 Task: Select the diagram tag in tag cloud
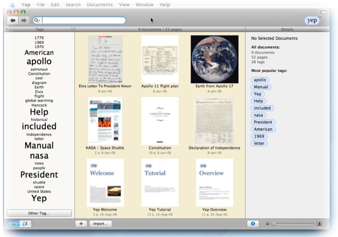click(x=39, y=83)
